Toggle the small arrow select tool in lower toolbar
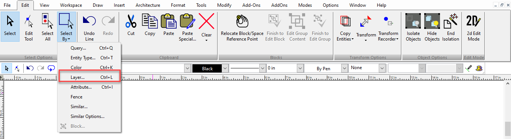The image size is (511, 139). pyautogui.click(x=7, y=68)
